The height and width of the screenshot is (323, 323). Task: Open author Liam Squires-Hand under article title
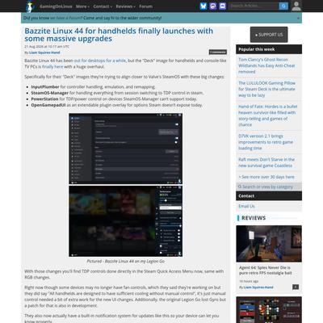point(44,52)
